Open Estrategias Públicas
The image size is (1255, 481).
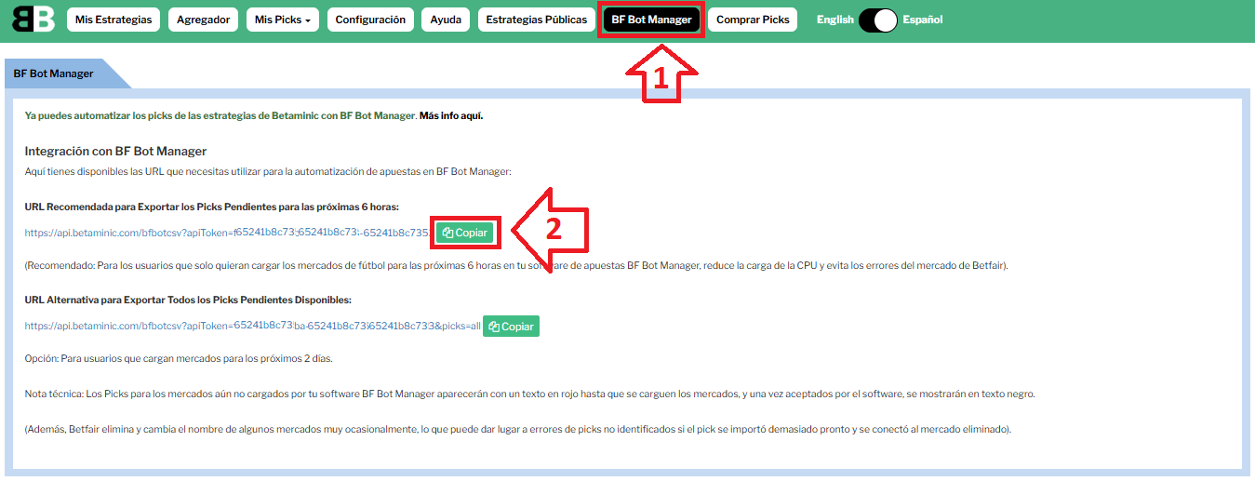coord(537,20)
